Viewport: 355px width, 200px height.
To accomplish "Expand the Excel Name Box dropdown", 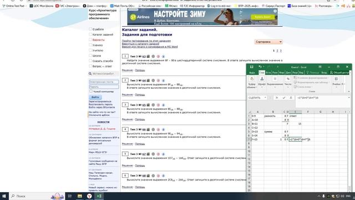I will click(x=265, y=98).
